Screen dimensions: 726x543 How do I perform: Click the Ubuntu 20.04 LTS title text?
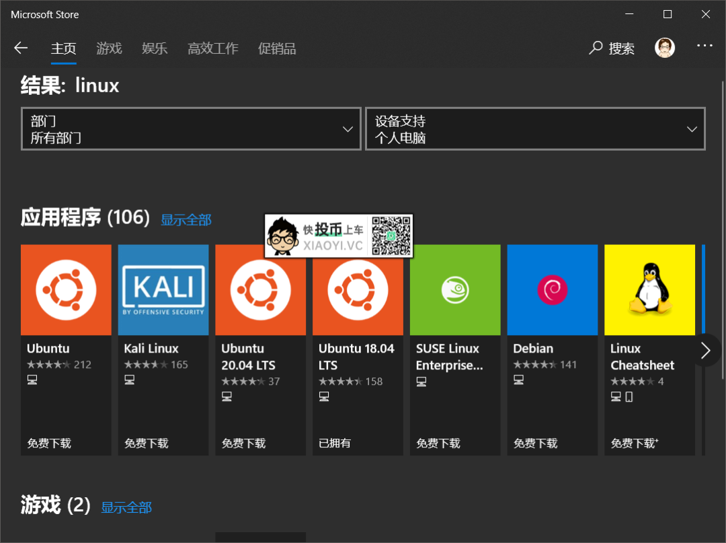point(249,357)
